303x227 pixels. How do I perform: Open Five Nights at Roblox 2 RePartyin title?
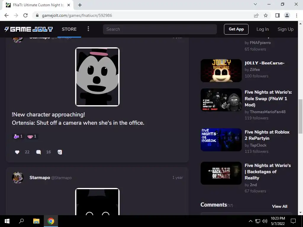267,135
